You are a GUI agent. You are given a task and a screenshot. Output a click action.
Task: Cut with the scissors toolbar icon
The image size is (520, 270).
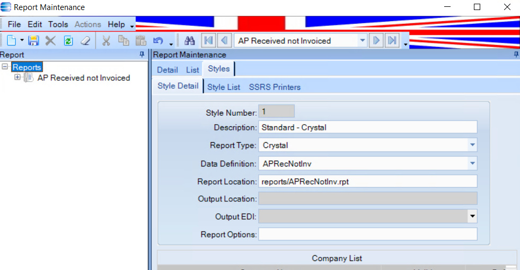tap(106, 41)
